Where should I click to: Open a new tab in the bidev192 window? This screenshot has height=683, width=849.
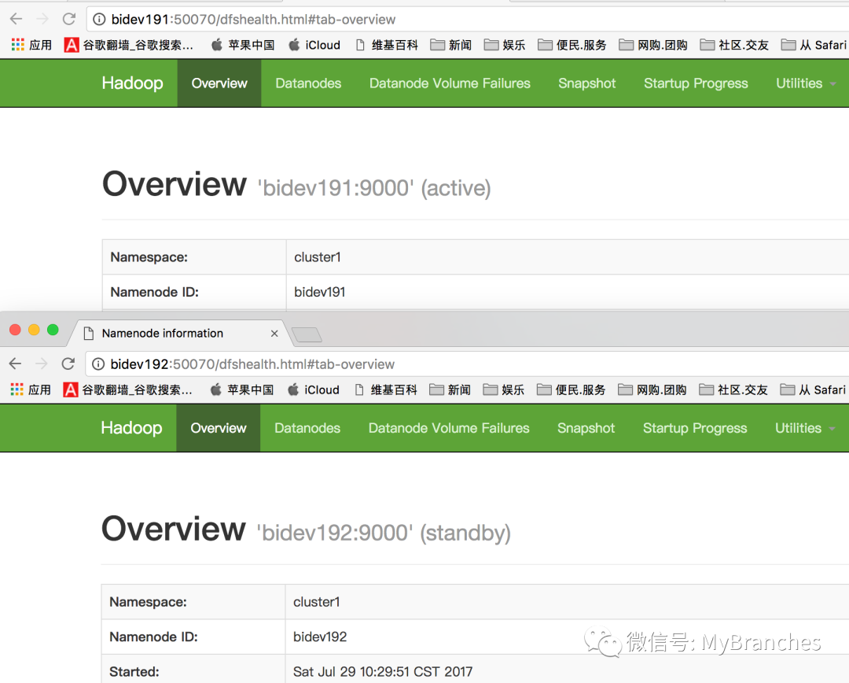click(307, 334)
